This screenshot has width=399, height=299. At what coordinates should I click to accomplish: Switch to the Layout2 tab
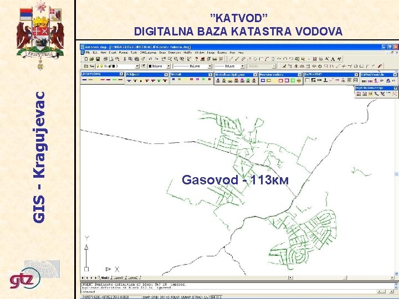coord(133,277)
